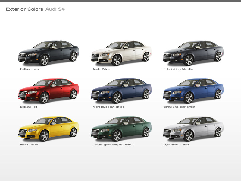Pick the Sprint Blue pearl car

193,91
